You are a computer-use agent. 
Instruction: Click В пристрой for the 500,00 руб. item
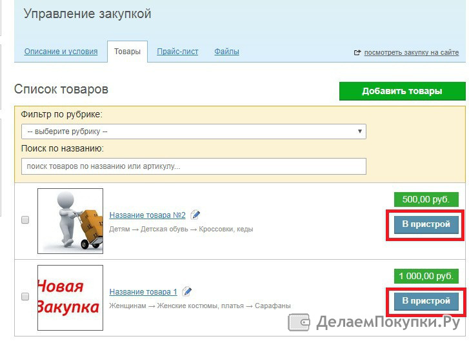(426, 224)
